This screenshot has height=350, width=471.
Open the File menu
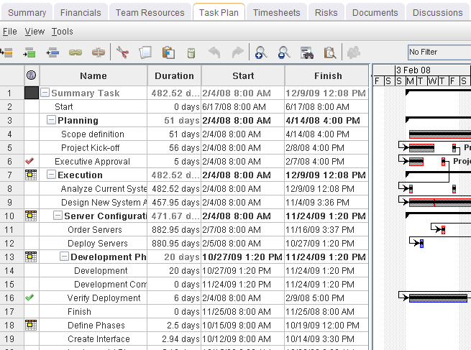[10, 32]
